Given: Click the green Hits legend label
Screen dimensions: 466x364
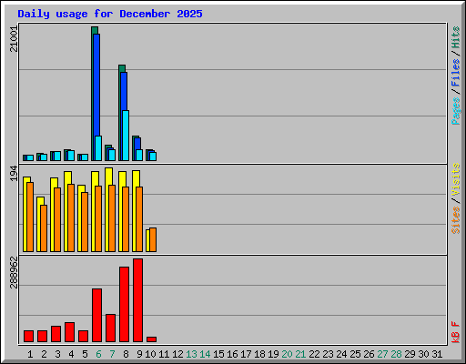Looking at the screenshot, I should click(x=455, y=37).
